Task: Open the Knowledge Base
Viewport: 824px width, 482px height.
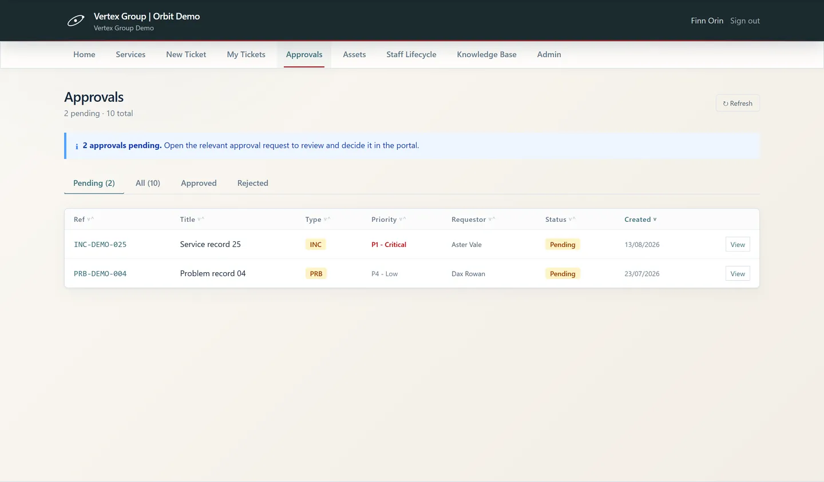Action: coord(486,55)
